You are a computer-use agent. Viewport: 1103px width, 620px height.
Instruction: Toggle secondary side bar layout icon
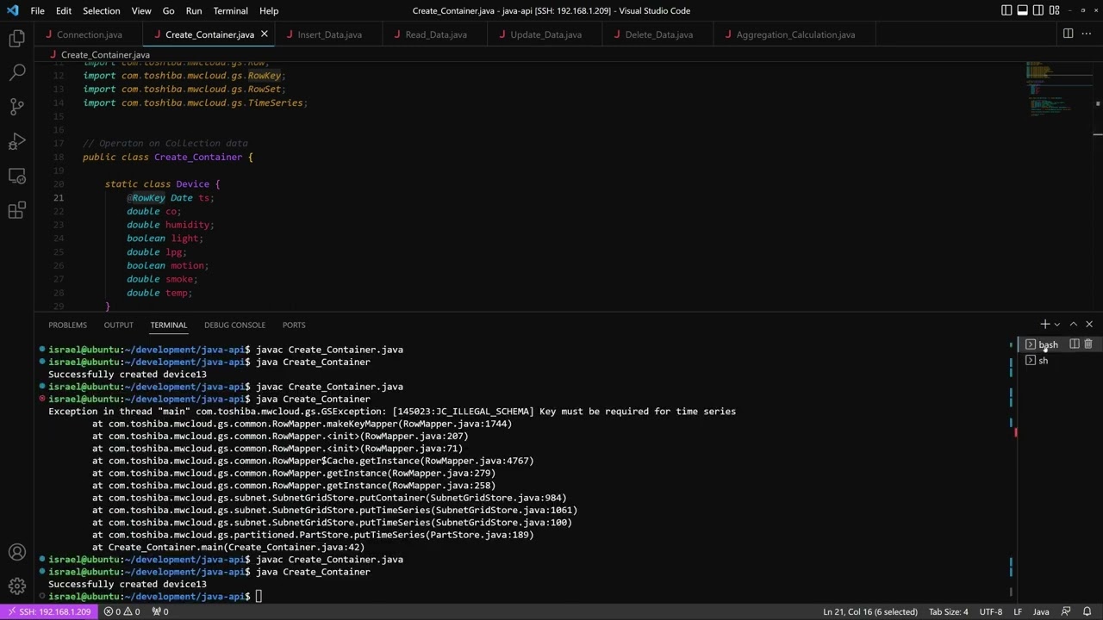1038,10
